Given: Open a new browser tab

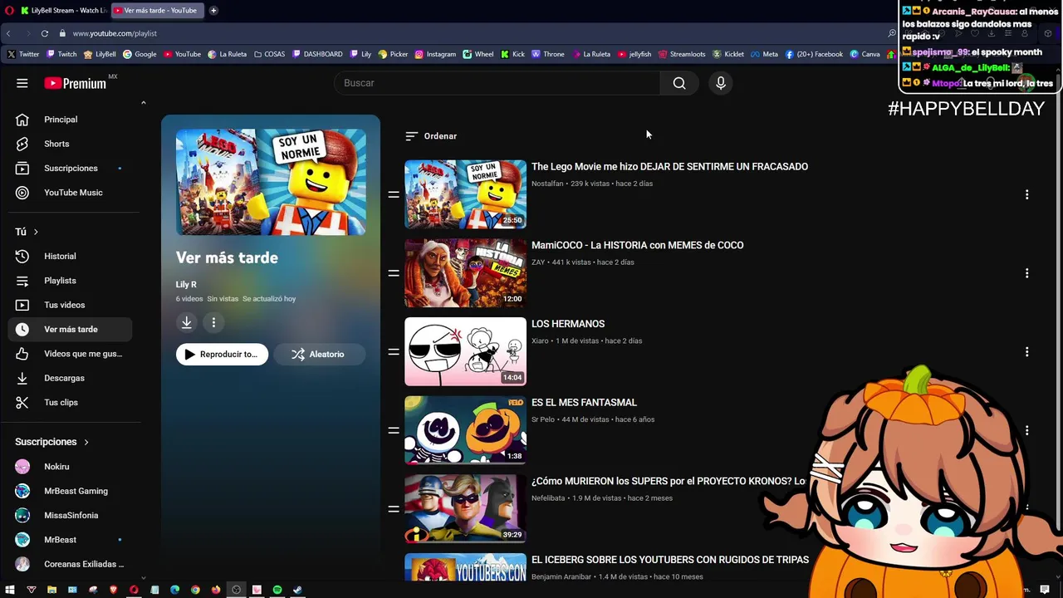Looking at the screenshot, I should [213, 11].
